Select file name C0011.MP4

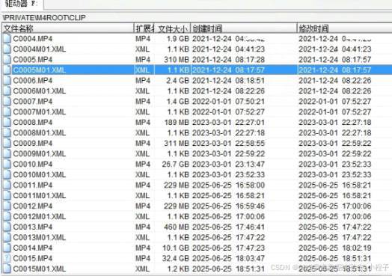[33, 185]
